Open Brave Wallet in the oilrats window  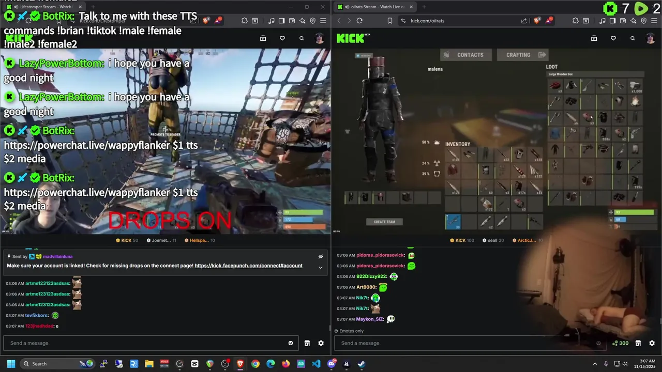pyautogui.click(x=623, y=21)
